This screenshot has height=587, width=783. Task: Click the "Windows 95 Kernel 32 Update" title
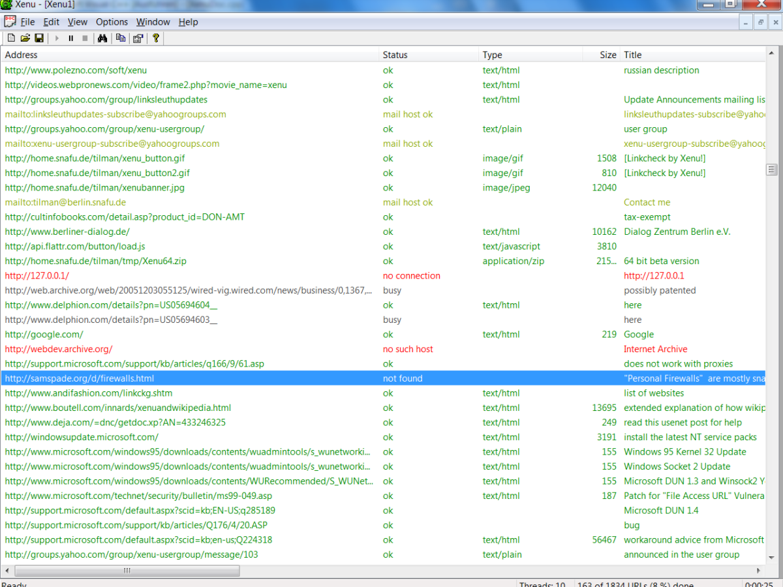[685, 452]
